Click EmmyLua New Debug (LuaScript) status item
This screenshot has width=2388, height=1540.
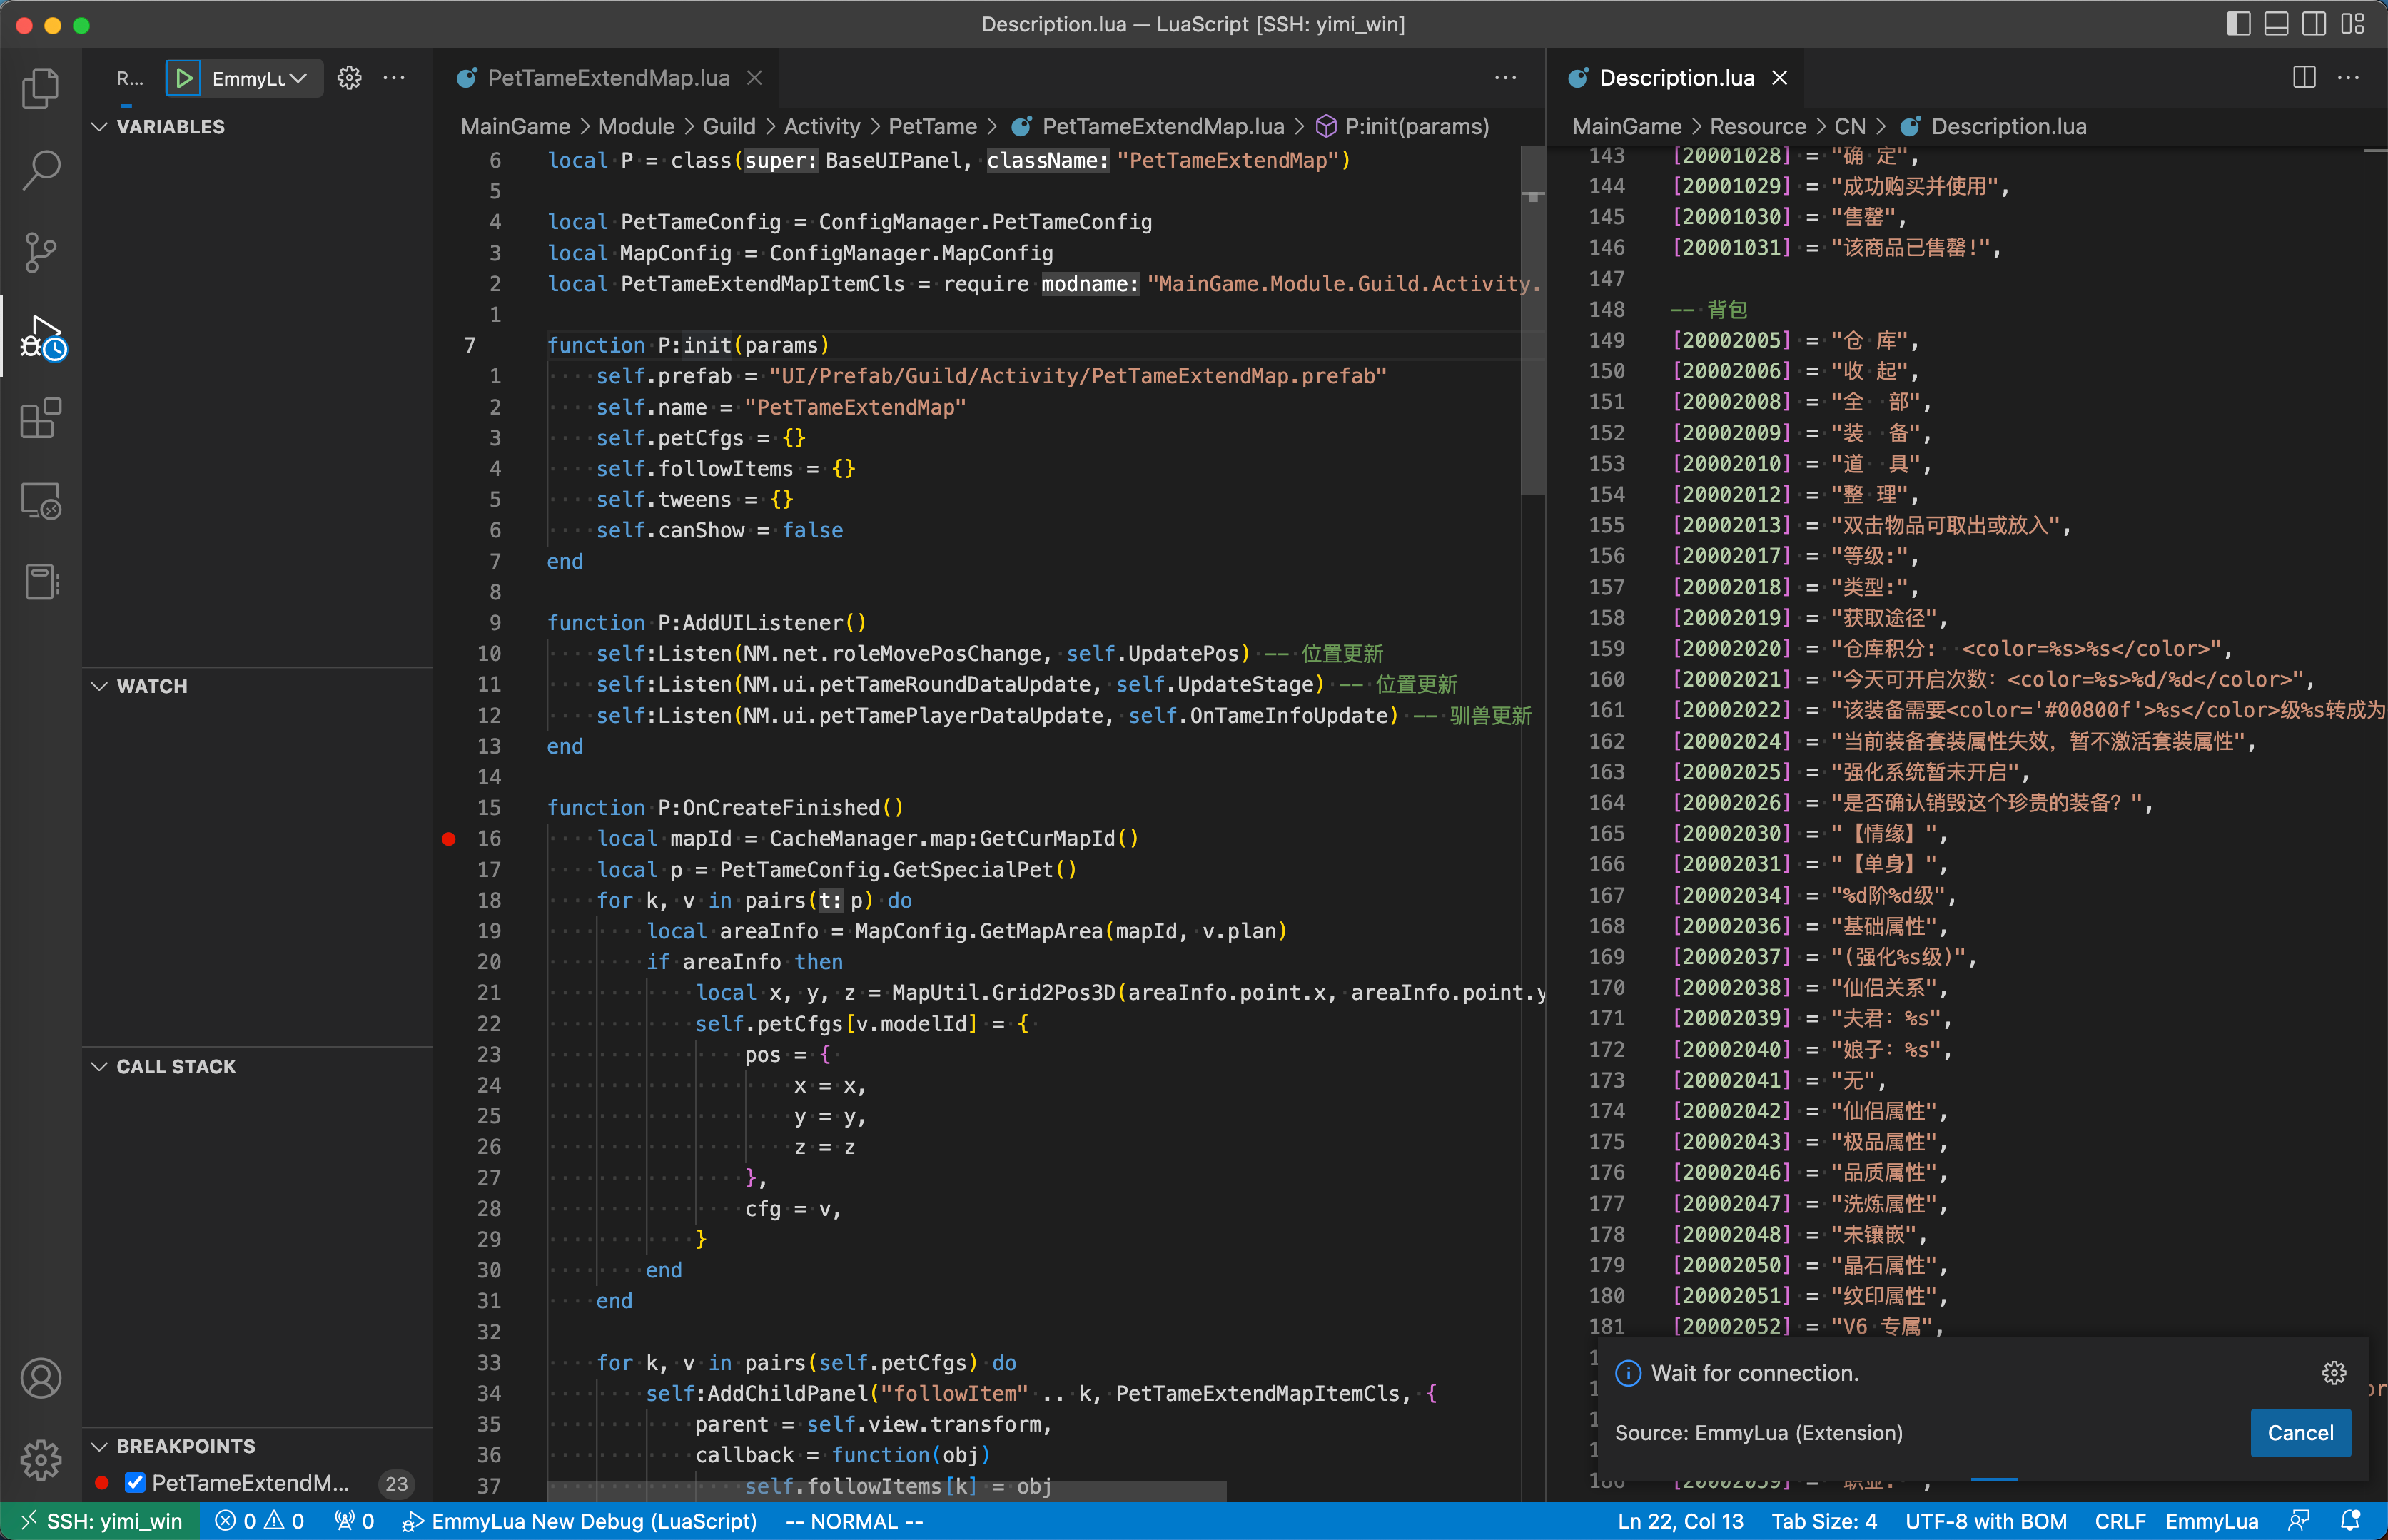(x=579, y=1521)
